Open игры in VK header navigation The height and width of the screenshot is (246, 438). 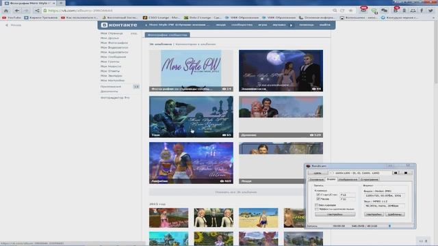point(263,25)
